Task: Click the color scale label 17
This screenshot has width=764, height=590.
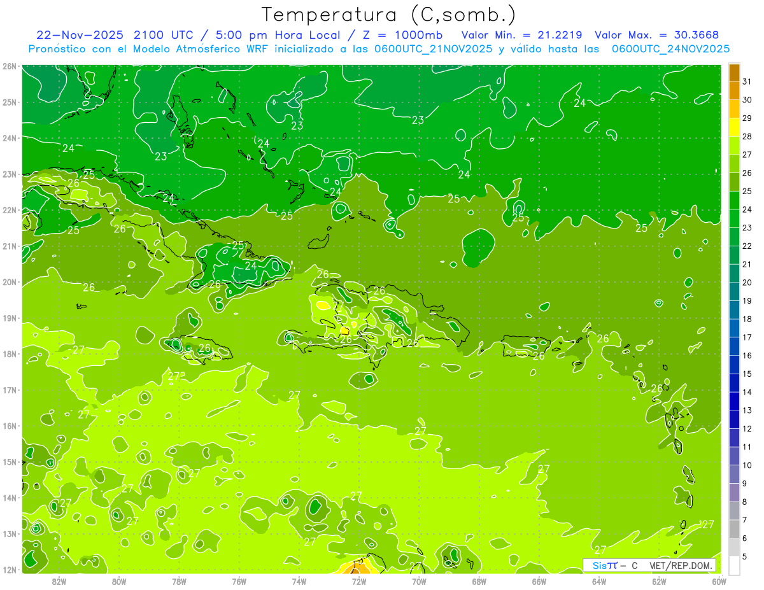Action: point(747,337)
